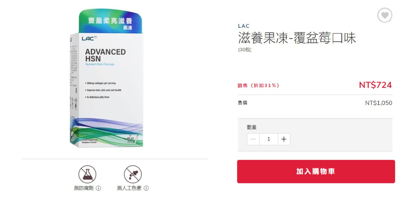Image resolution: width=402 pixels, height=207 pixels.
Task: Click the (30包) package size text
Action: point(245,50)
